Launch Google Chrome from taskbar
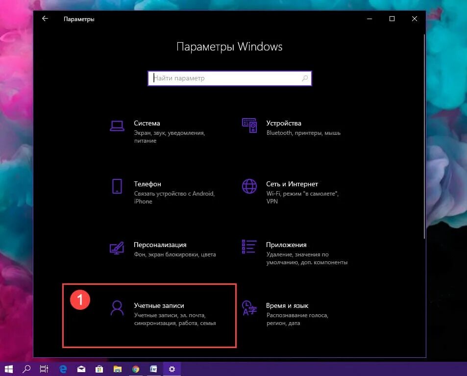This screenshot has height=376, width=467. click(x=136, y=369)
